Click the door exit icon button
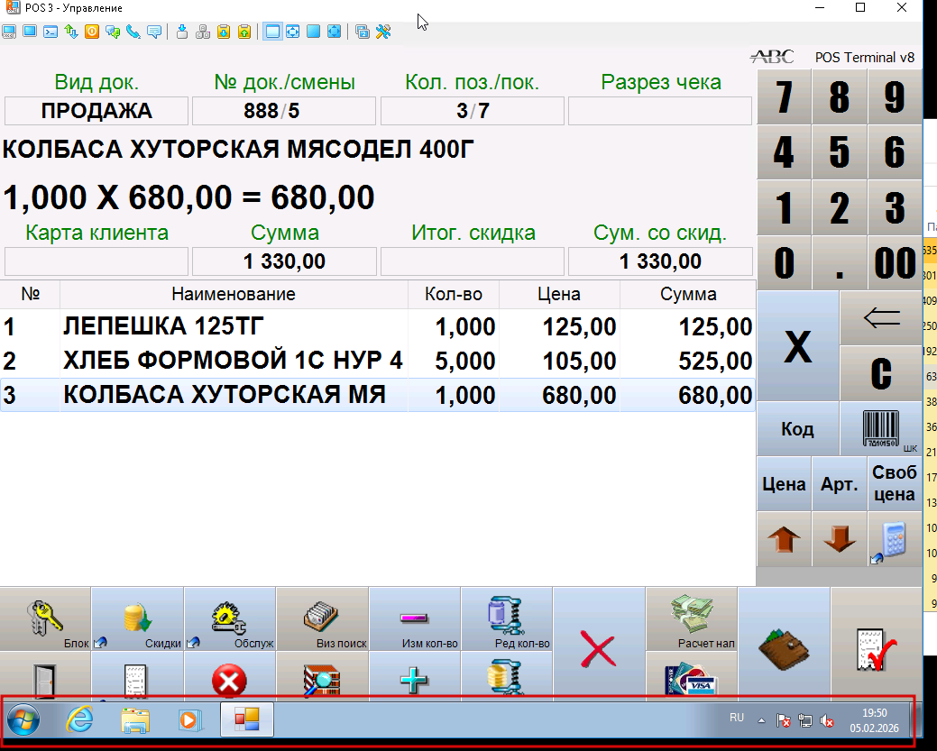The width and height of the screenshot is (937, 751). (x=45, y=676)
